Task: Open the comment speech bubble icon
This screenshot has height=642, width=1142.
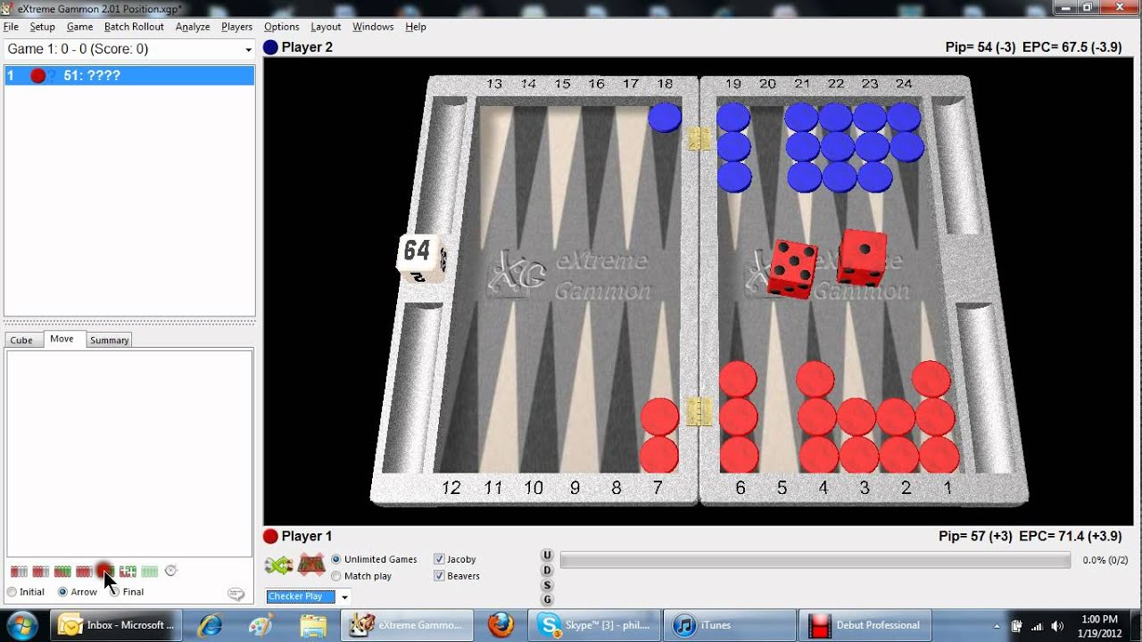Action: [x=236, y=594]
